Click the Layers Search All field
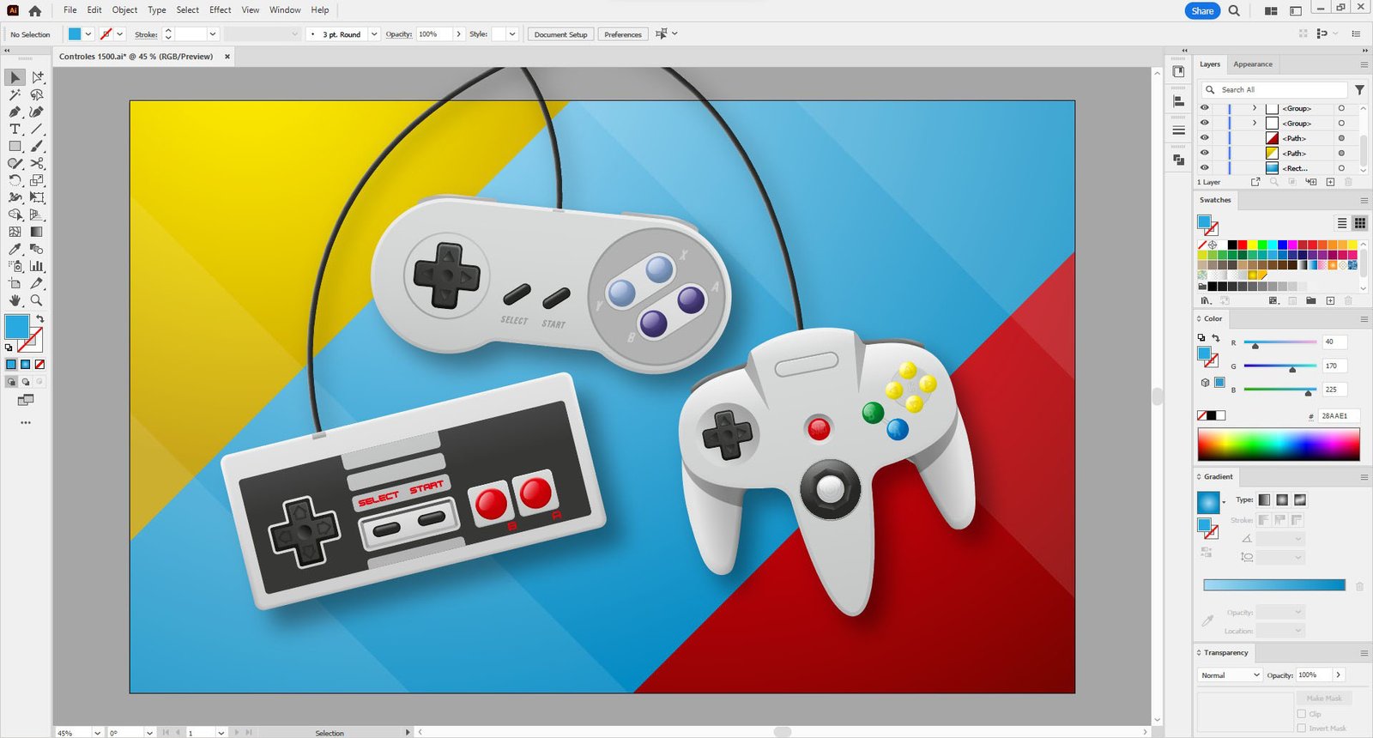Viewport: 1373px width, 738px height. 1273,89
